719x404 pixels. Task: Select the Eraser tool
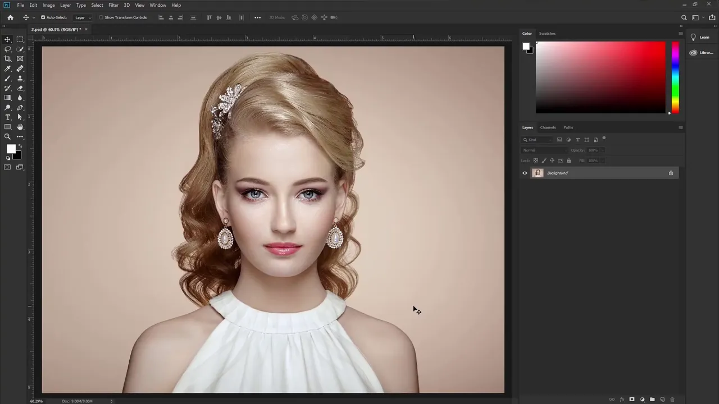20,88
